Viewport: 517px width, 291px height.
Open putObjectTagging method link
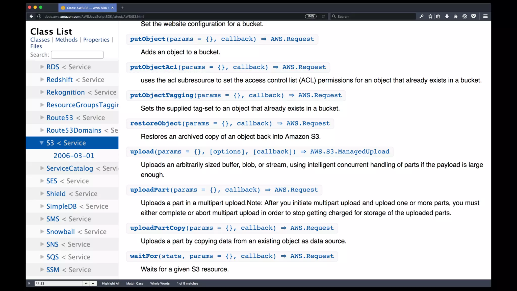tap(162, 95)
